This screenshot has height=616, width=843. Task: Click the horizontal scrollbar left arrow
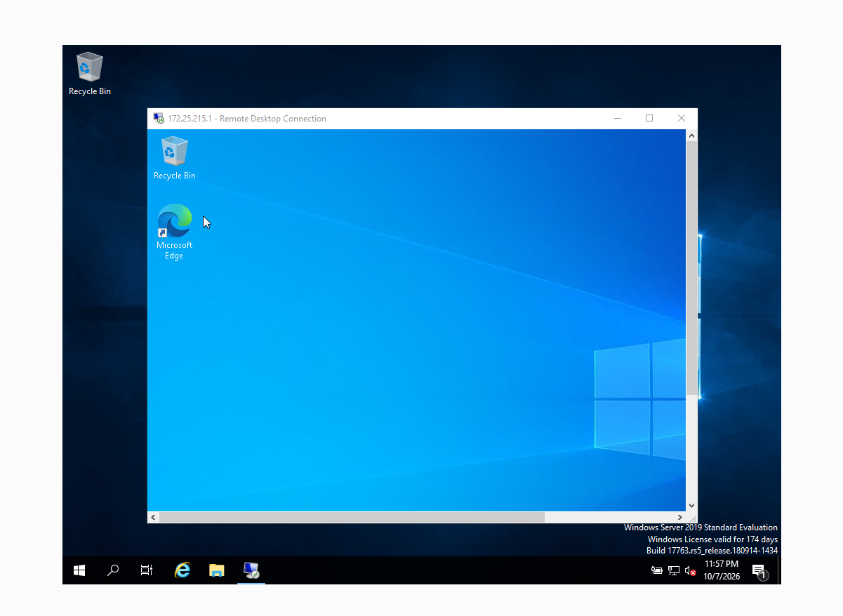tap(153, 517)
